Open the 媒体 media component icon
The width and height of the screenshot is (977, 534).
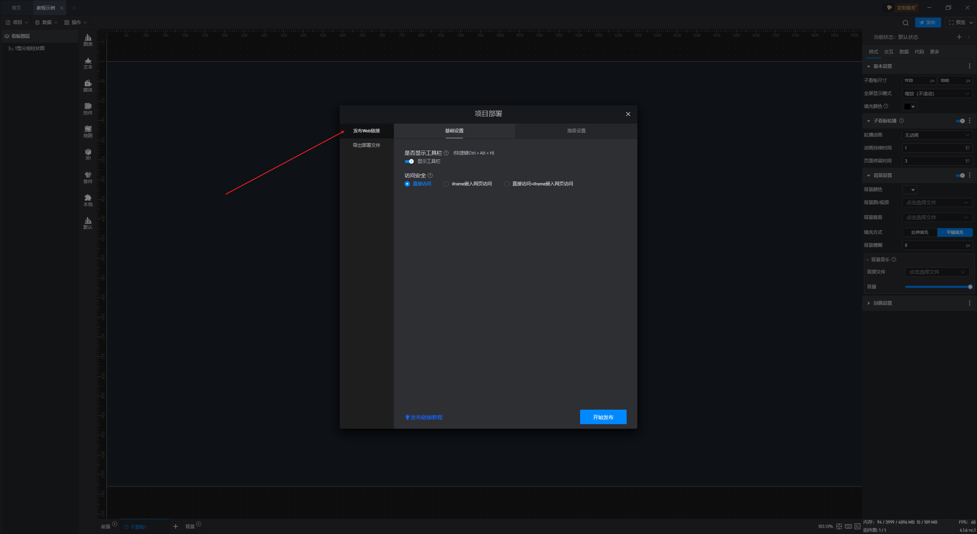(88, 85)
